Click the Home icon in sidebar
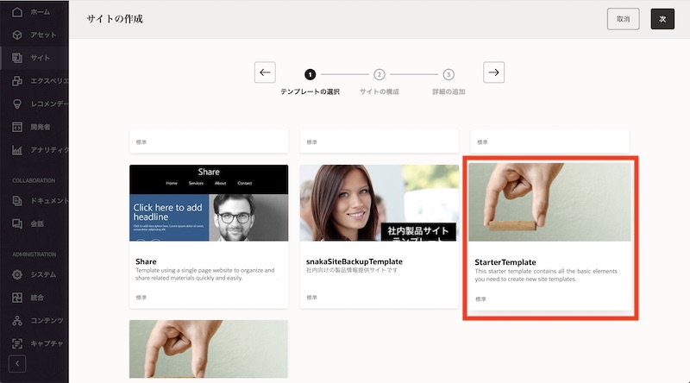Image resolution: width=690 pixels, height=383 pixels. (17, 12)
